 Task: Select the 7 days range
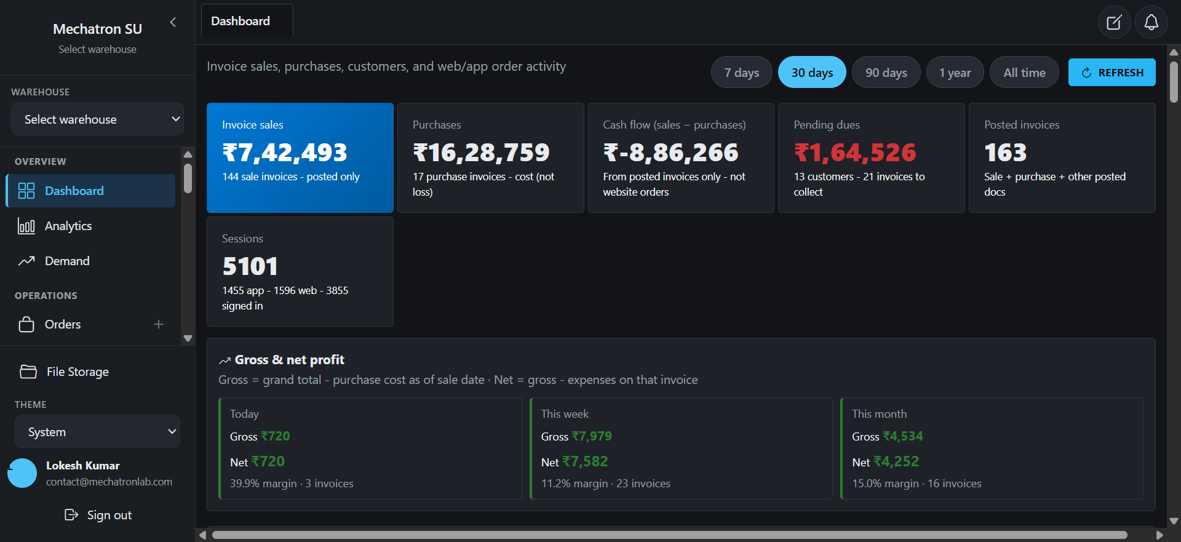(x=742, y=73)
